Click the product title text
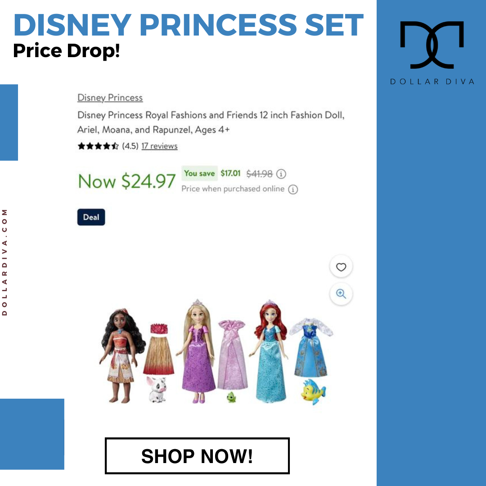The width and height of the screenshot is (486, 486). [211, 122]
